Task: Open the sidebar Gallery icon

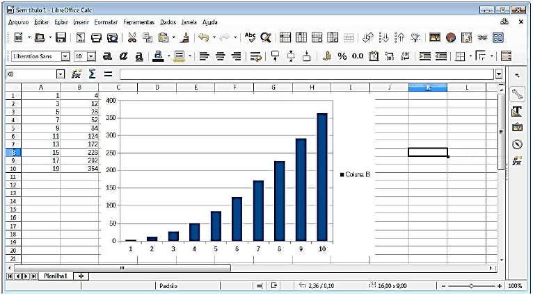Action: (x=517, y=128)
